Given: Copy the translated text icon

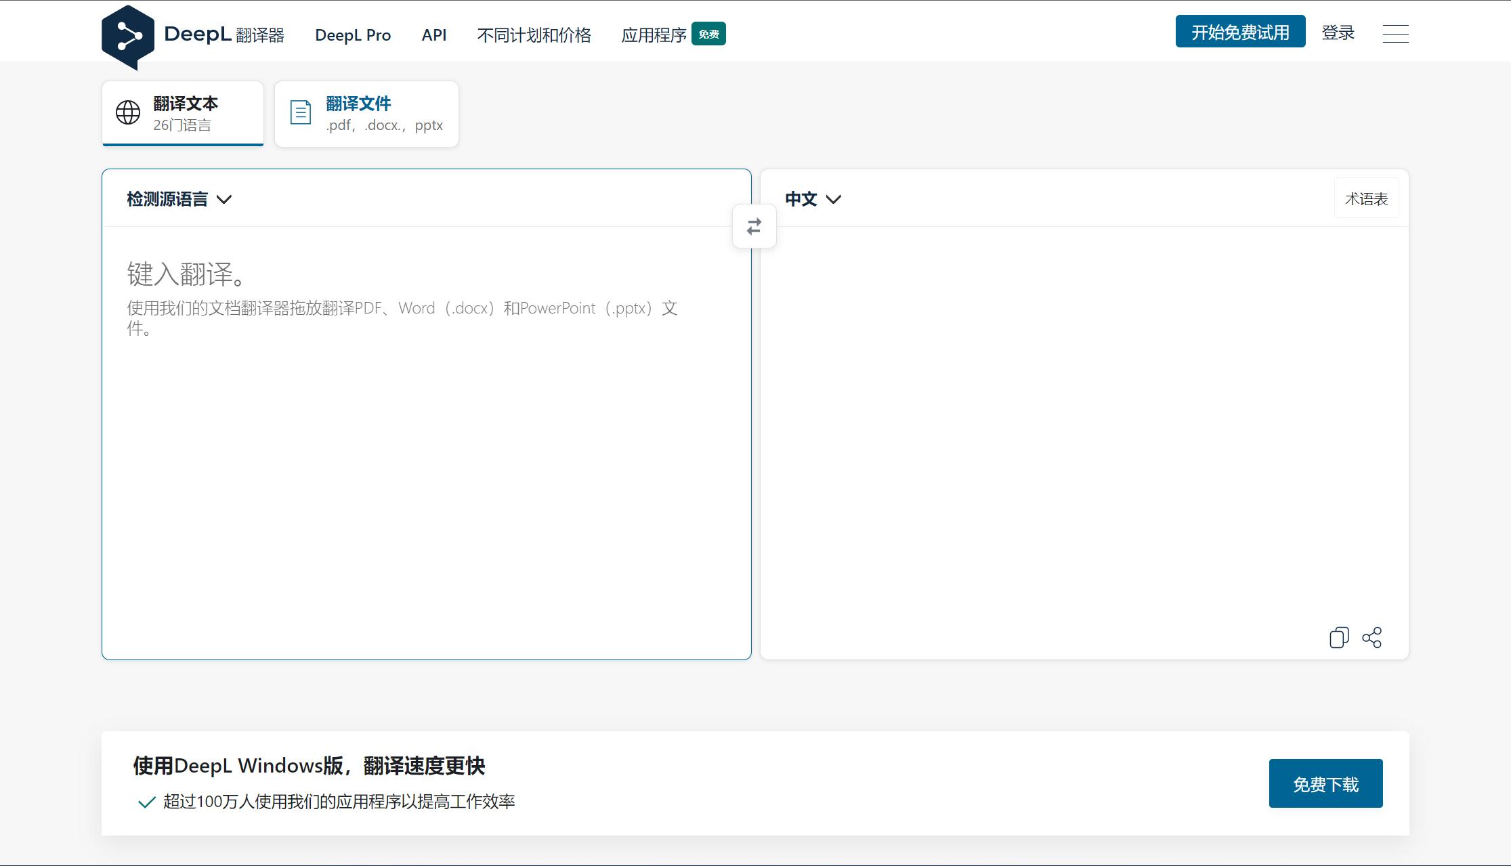Looking at the screenshot, I should point(1339,638).
